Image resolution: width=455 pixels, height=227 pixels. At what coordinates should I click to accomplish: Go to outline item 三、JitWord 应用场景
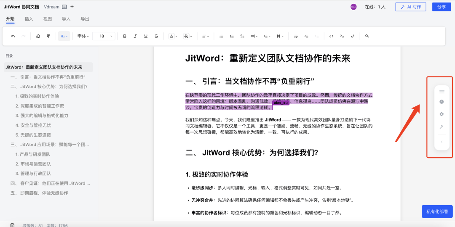tap(50, 145)
